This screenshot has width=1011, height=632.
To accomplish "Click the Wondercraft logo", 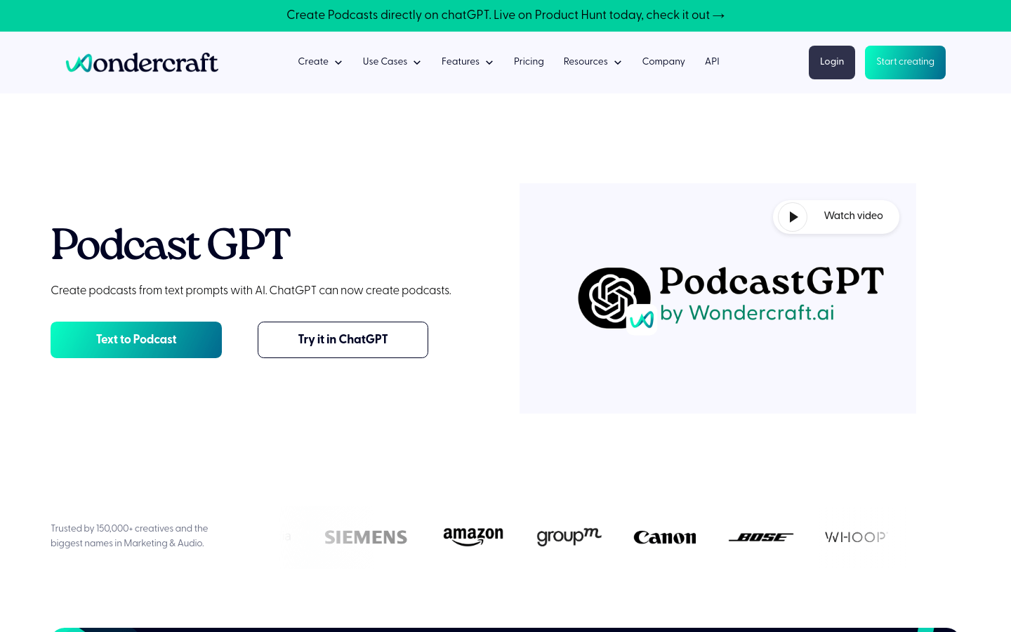I will [x=142, y=62].
